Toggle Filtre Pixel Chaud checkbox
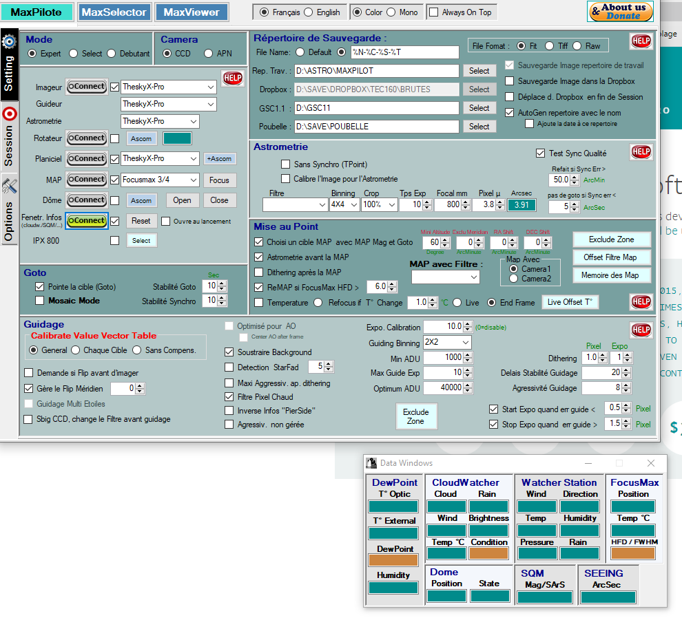Viewport: 682px width, 620px height. 229,396
